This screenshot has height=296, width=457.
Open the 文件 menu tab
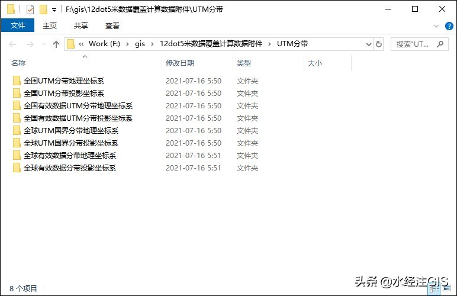coord(18,25)
